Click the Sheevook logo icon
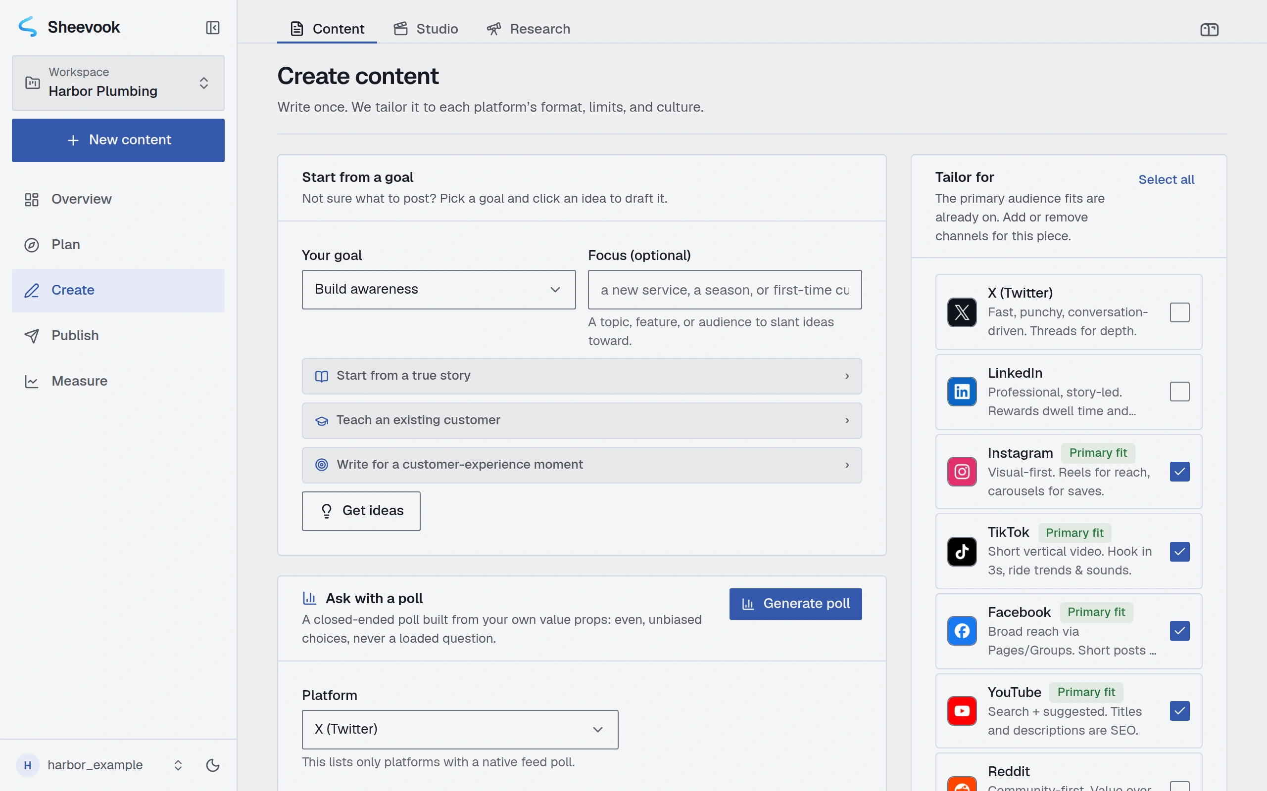 pos(28,27)
